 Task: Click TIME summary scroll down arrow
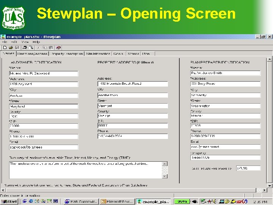point(165,176)
